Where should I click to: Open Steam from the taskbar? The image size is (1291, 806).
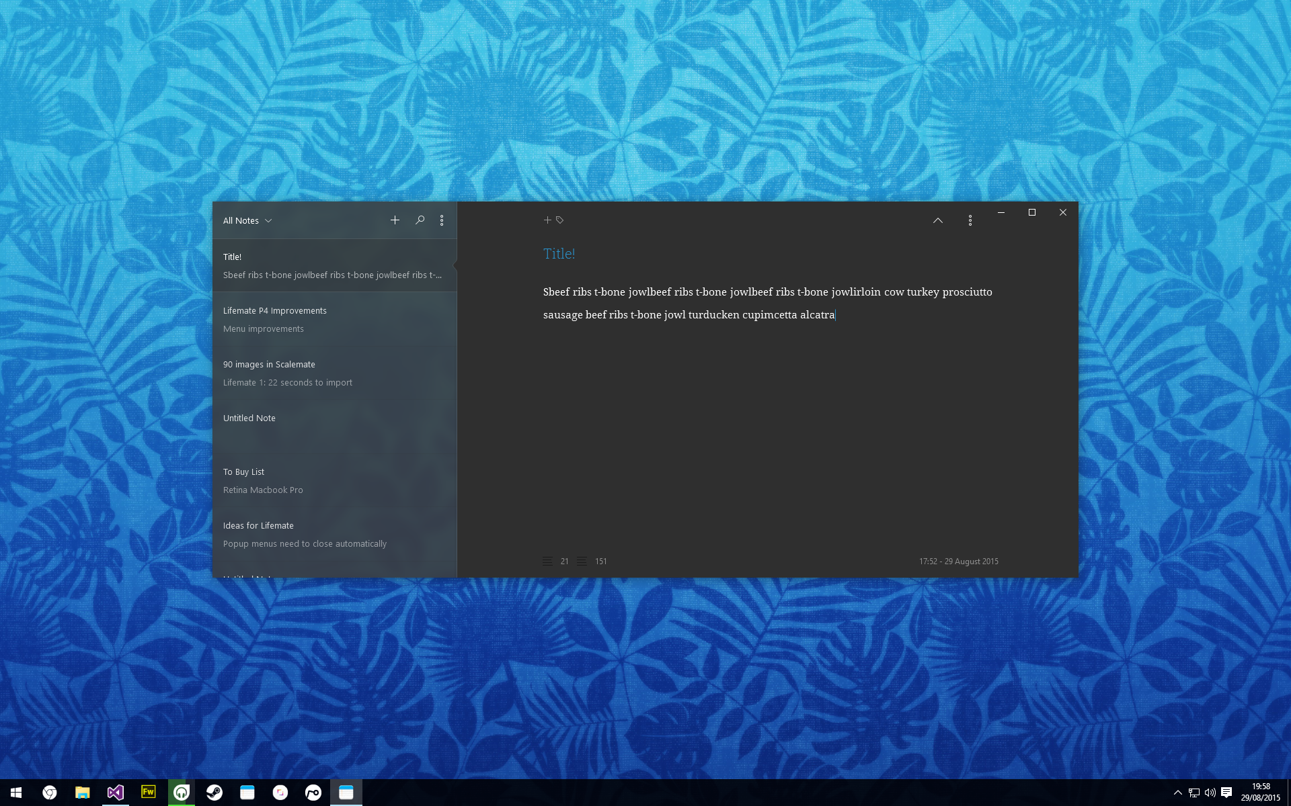coord(214,793)
